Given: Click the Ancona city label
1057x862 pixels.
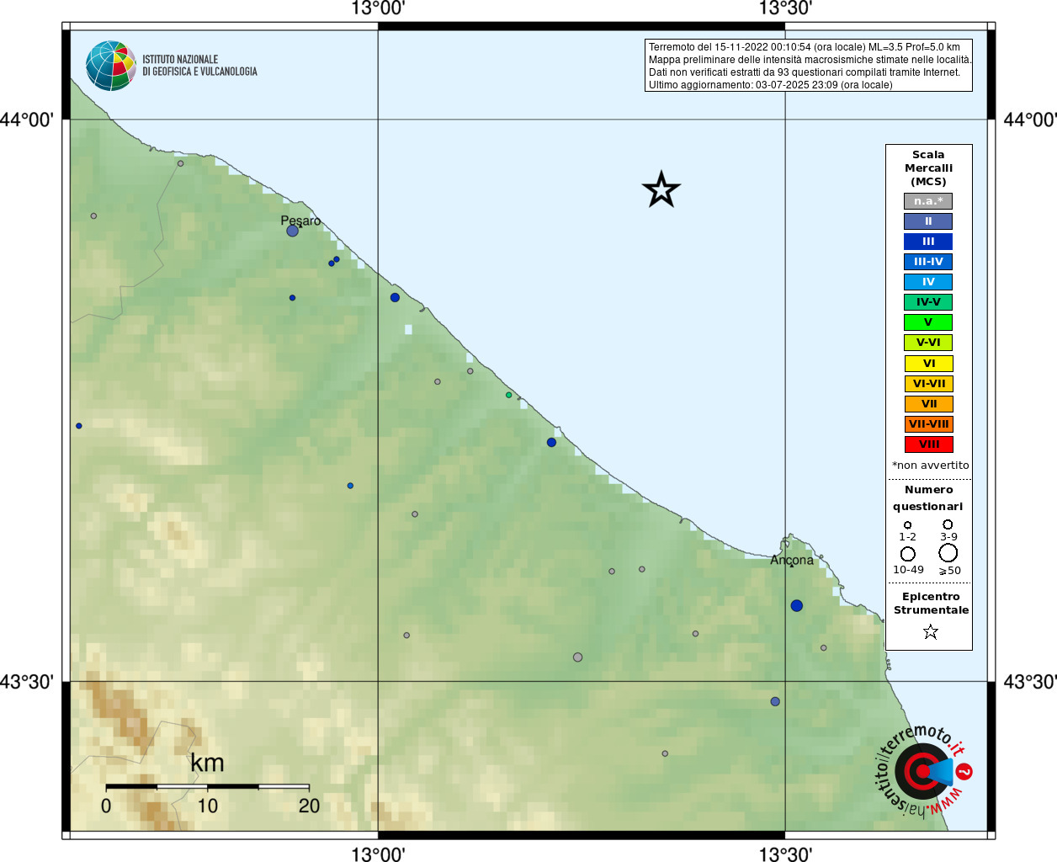Looking at the screenshot, I should point(792,560).
